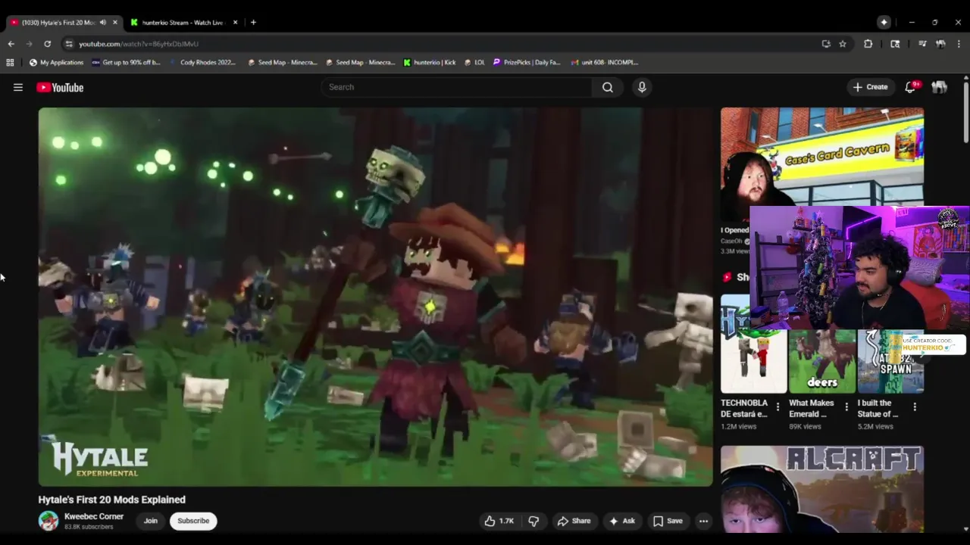
Task: Go forward with browser forward arrow
Action: (x=30, y=44)
